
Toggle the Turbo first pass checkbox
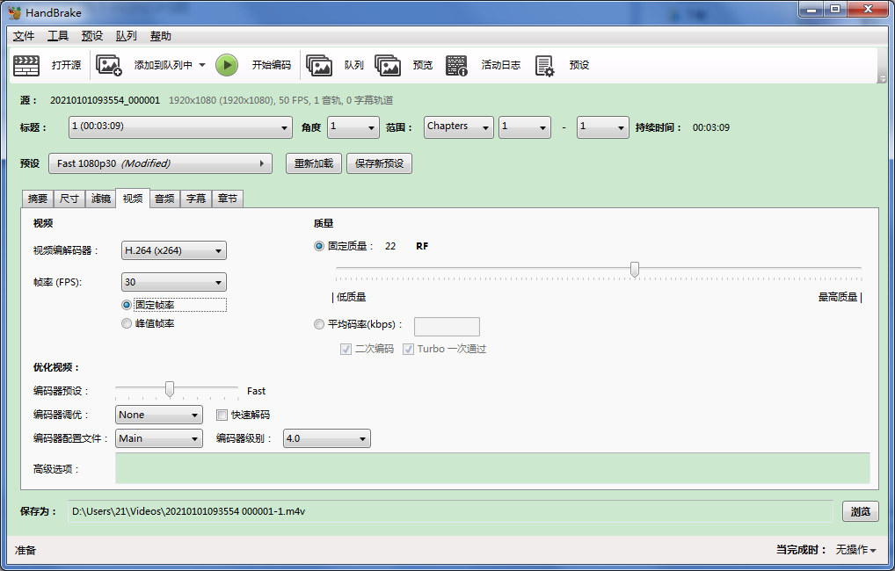[x=408, y=349]
